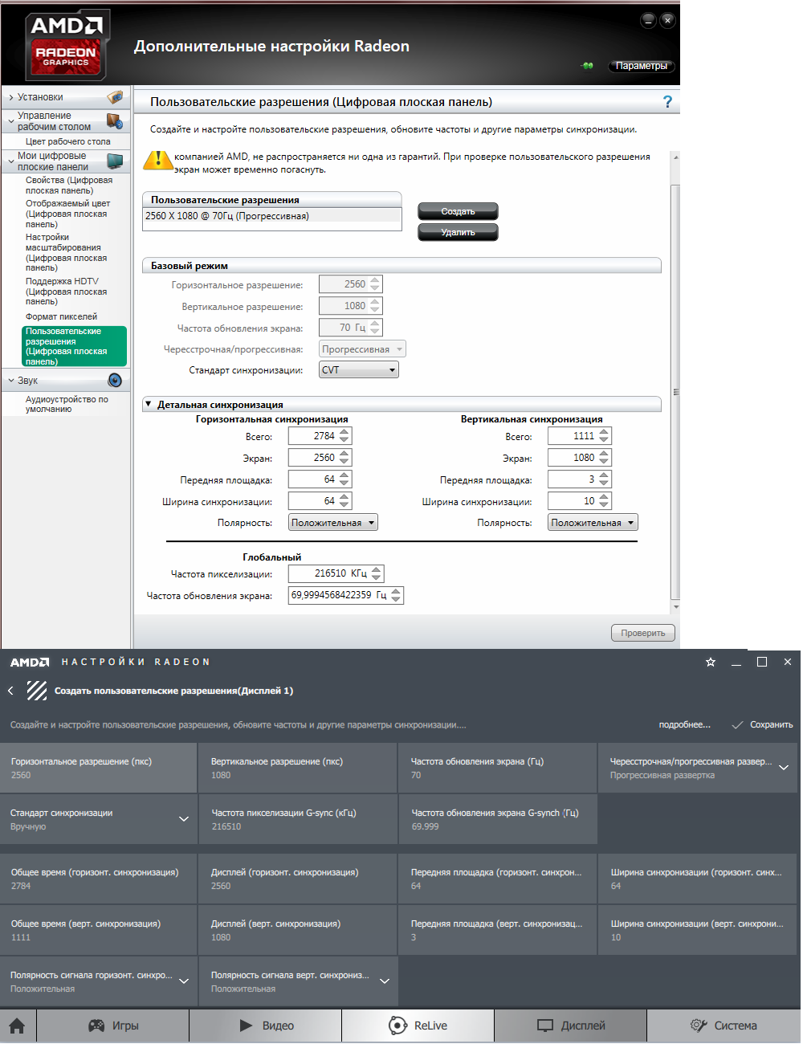The image size is (803, 1044).
Task: Click the back arrow in Radeon Settings
Action: [10, 691]
